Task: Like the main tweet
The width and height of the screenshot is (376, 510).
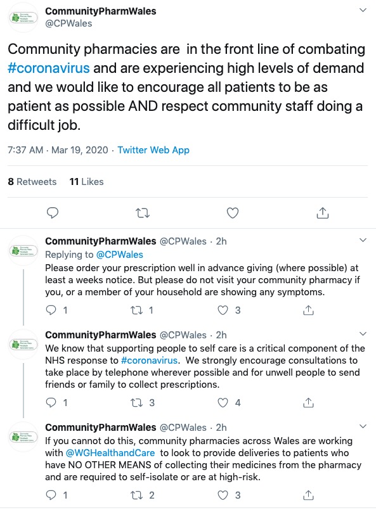Action: [x=233, y=213]
